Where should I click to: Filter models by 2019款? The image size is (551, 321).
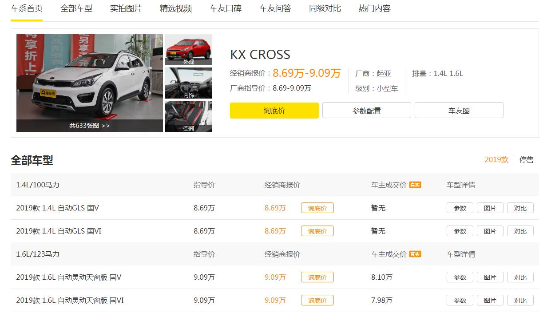[x=496, y=159]
